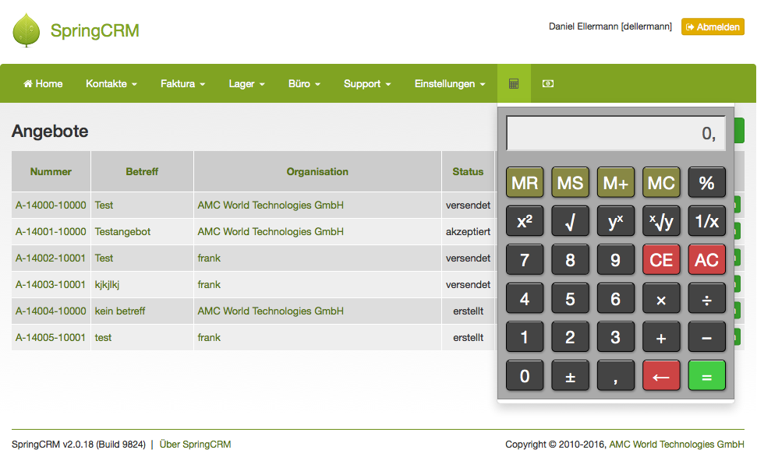Open the kjkjlkj subject link
757x457 pixels.
click(107, 284)
